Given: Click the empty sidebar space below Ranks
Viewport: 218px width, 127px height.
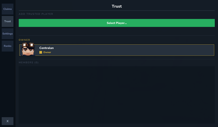Looking at the screenshot, I should 8,82.
